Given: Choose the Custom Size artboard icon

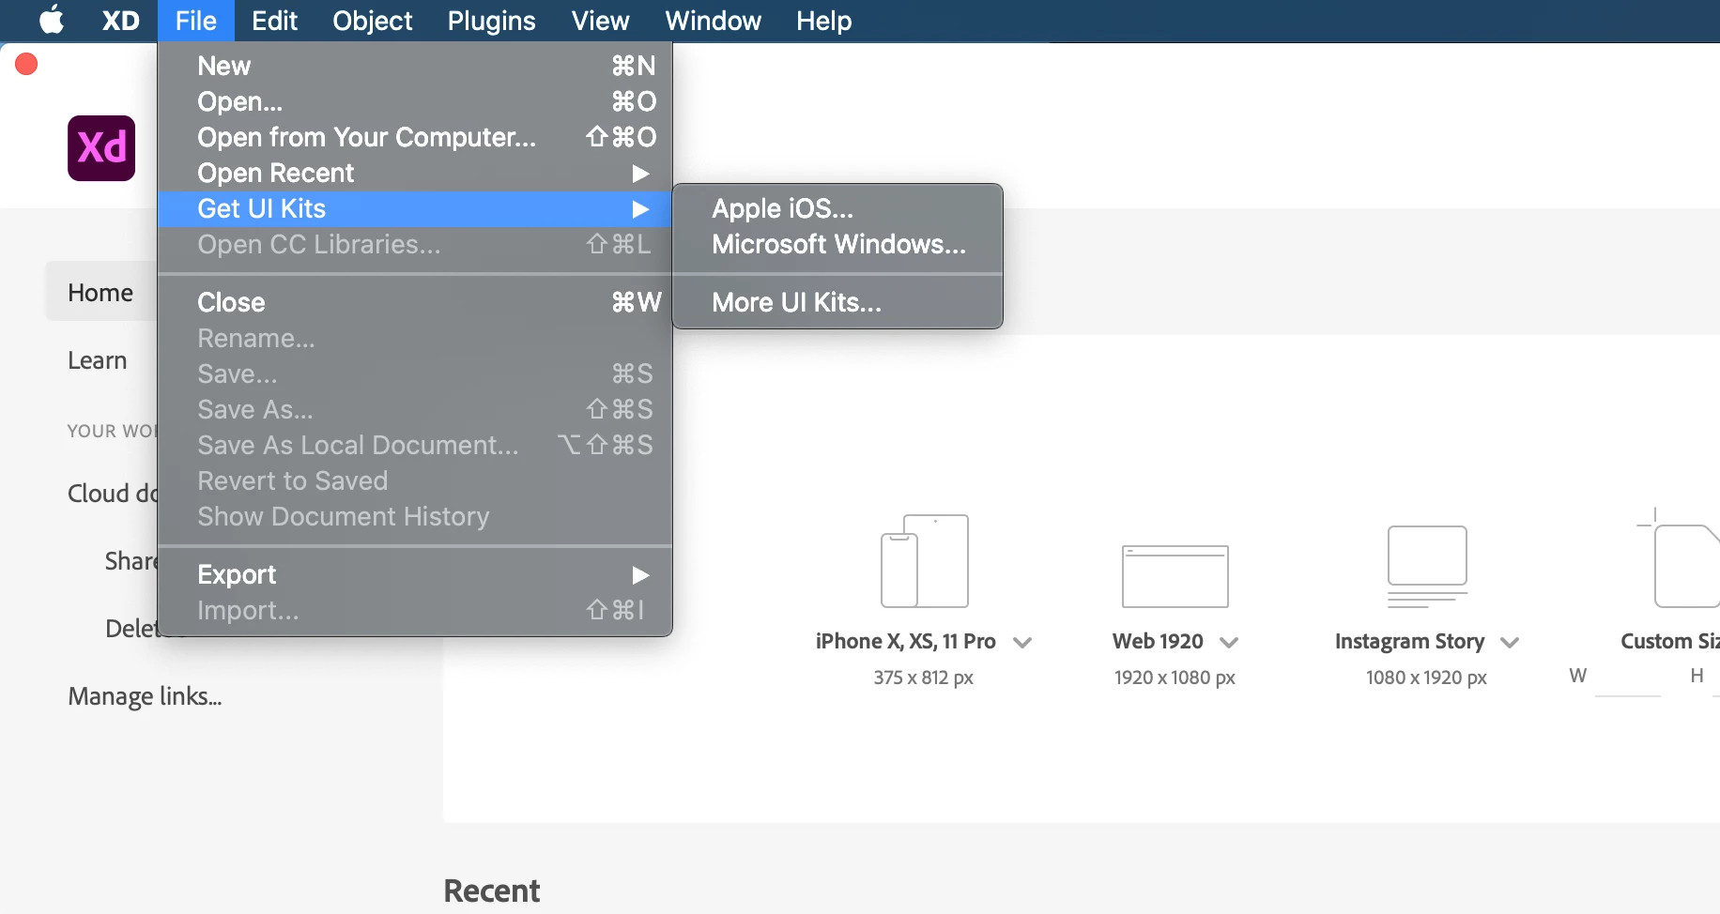Looking at the screenshot, I should (1681, 559).
